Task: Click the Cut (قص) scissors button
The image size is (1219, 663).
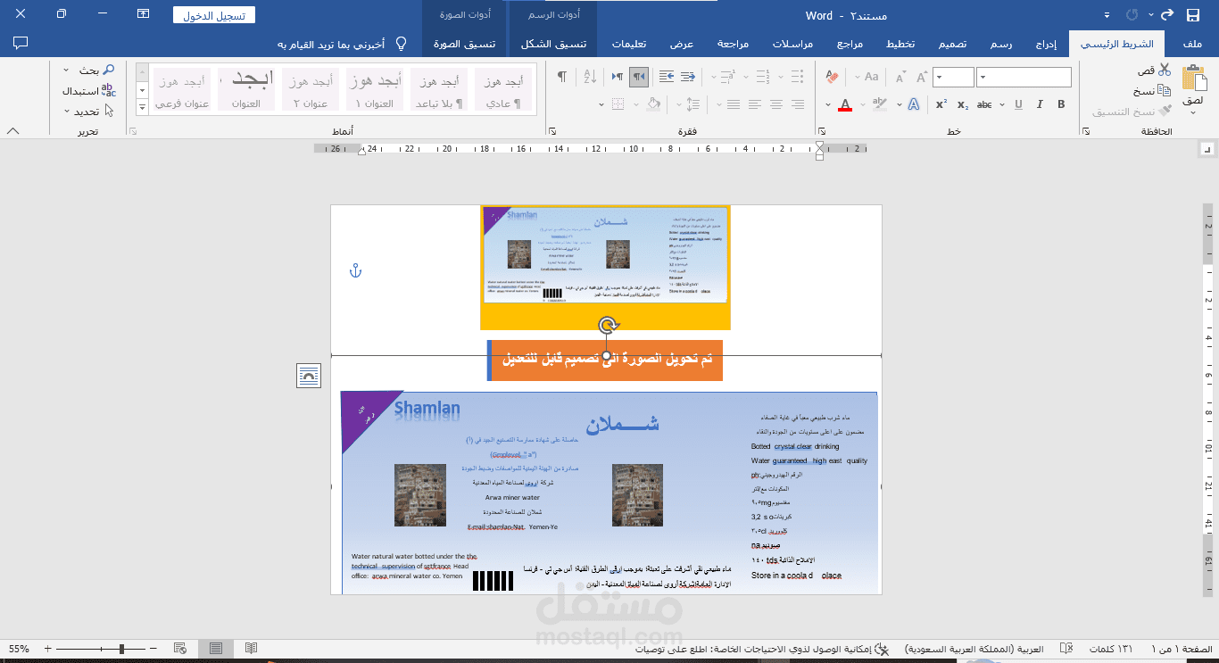Action: 1155,70
